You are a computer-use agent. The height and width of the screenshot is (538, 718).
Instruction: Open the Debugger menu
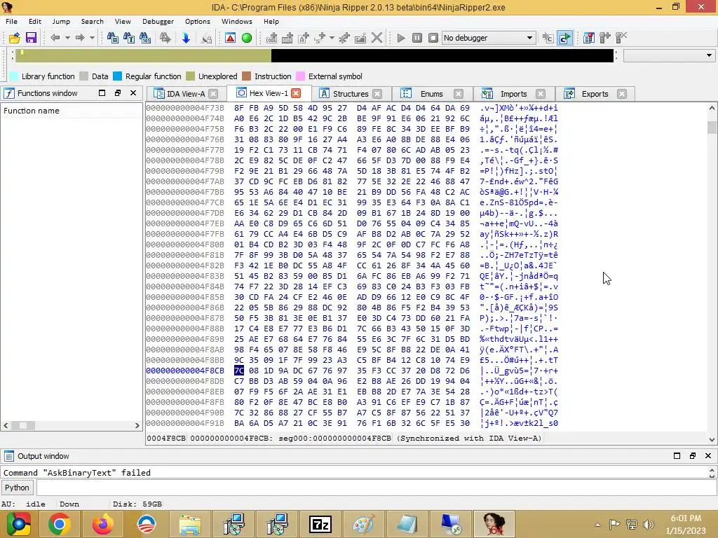(x=158, y=22)
